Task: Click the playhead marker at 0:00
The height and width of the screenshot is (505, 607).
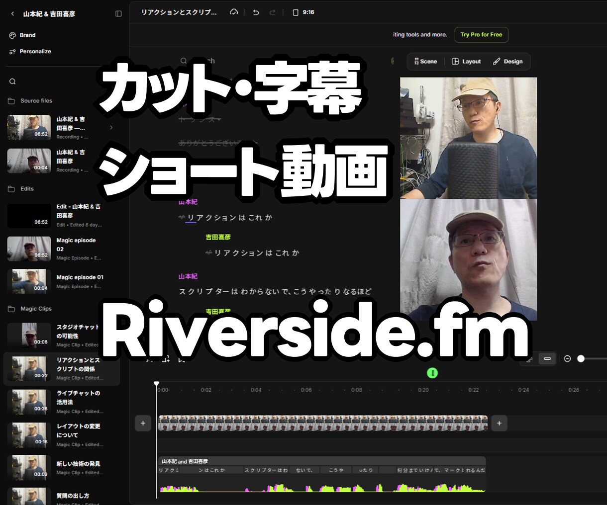Action: tap(156, 384)
